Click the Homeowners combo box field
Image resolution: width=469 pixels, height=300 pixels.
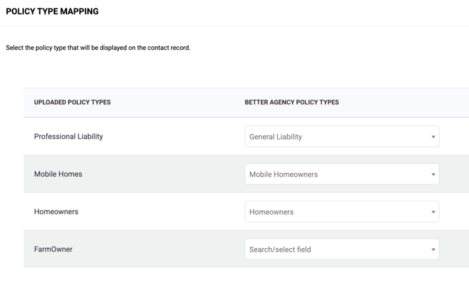(x=342, y=212)
